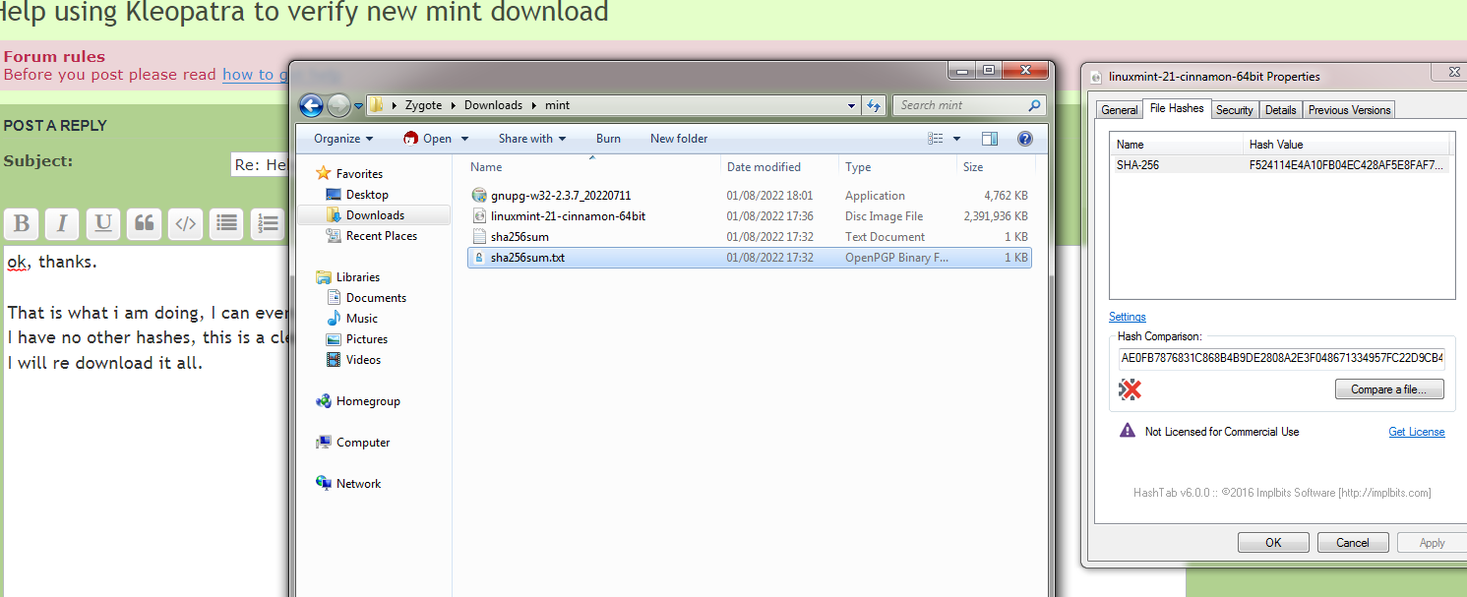Open the forum rules link in the notice
The image size is (1467, 597).
(282, 75)
